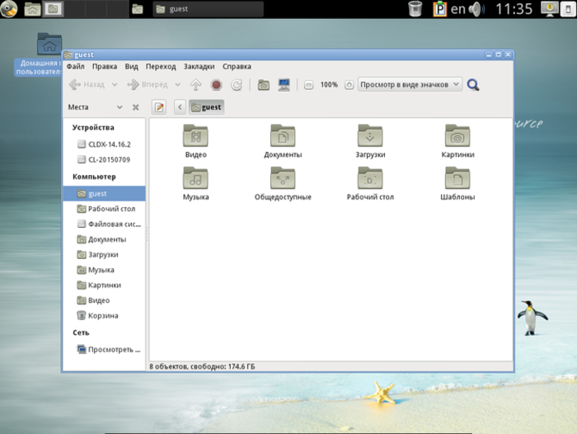
Task: Open the trash icon in top panel
Action: point(416,9)
